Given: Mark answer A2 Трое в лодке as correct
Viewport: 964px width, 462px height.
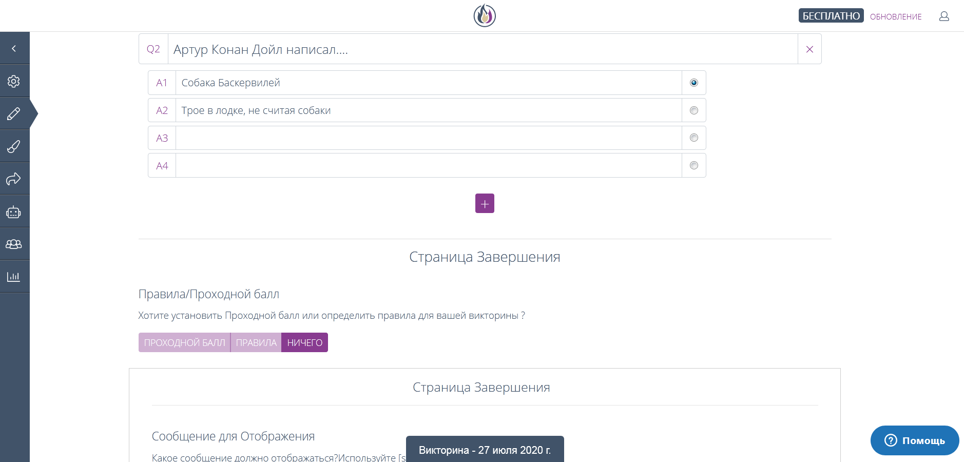Looking at the screenshot, I should pyautogui.click(x=694, y=110).
